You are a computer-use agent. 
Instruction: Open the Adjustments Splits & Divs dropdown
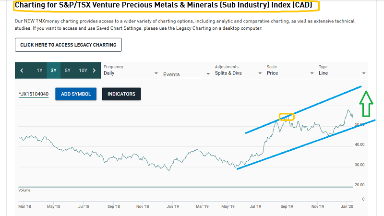pyautogui.click(x=237, y=73)
